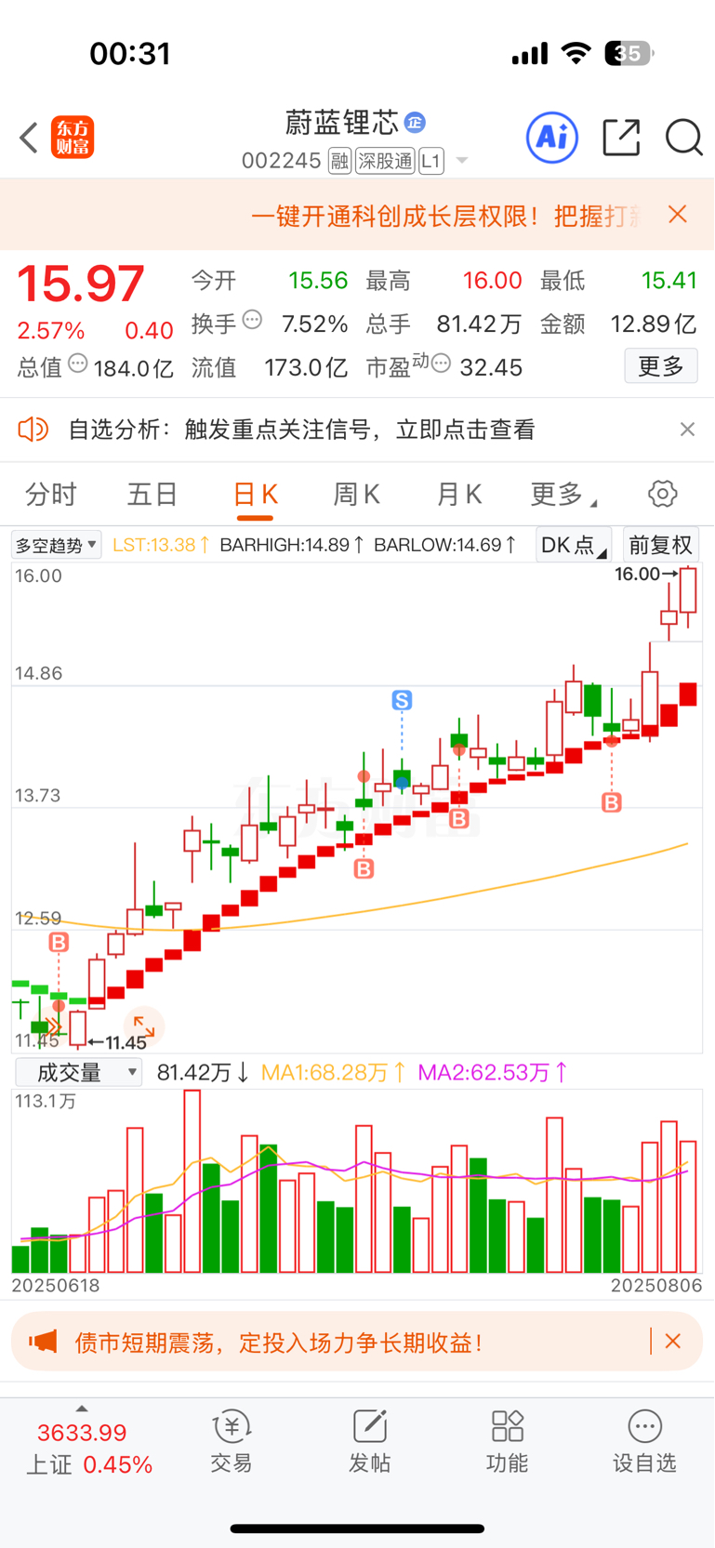The image size is (715, 1548).
Task: Expand the 更多 chart period menu
Action: [563, 494]
